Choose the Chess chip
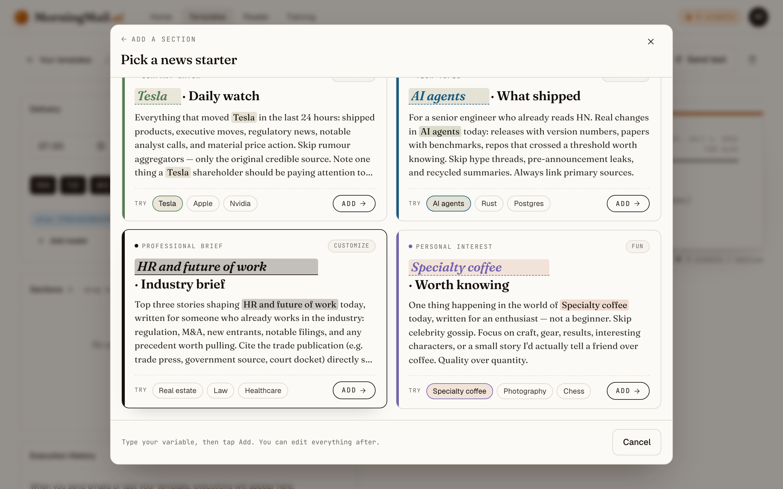 click(574, 391)
